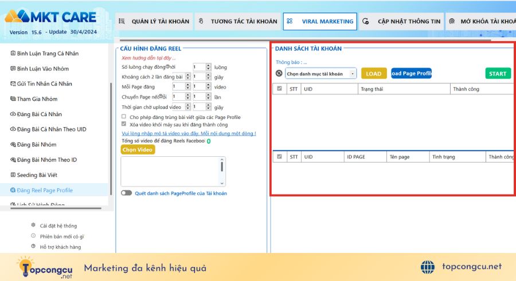Screen dimensions: 516x281
Task: Click the Seeding Bài Viết sidebar icon
Action: pos(13,175)
